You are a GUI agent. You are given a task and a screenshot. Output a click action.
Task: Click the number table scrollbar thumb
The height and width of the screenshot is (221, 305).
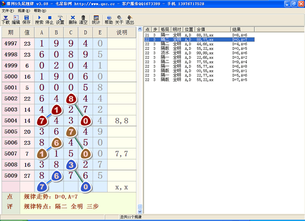tap(140, 206)
